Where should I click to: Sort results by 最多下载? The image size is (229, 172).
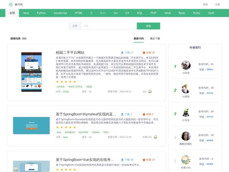tap(155, 39)
